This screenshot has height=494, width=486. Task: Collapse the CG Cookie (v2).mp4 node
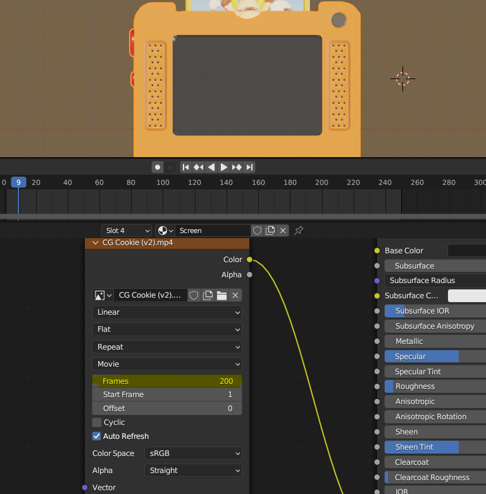pyautogui.click(x=96, y=243)
